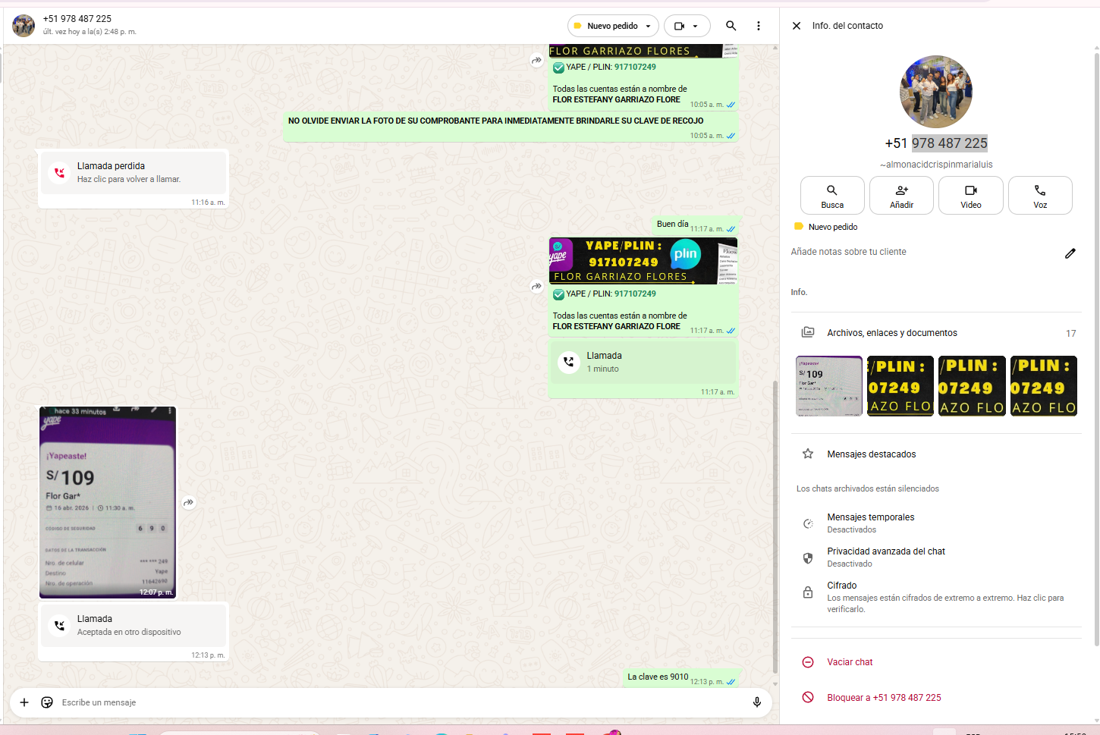Forward the Yape receipt image
The height and width of the screenshot is (735, 1100).
click(x=189, y=502)
